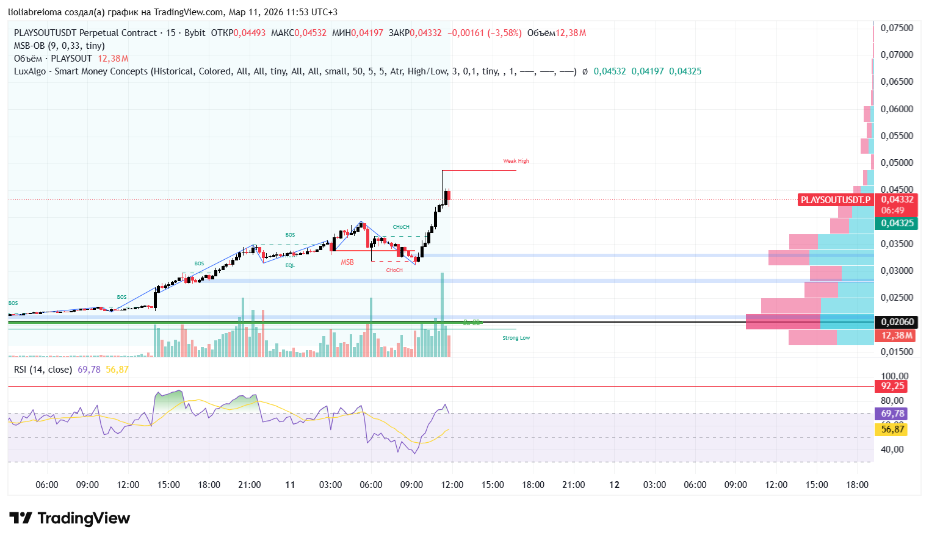929x541 pixels.
Task: Click the 0,03000 price scale label
Action: (897, 270)
